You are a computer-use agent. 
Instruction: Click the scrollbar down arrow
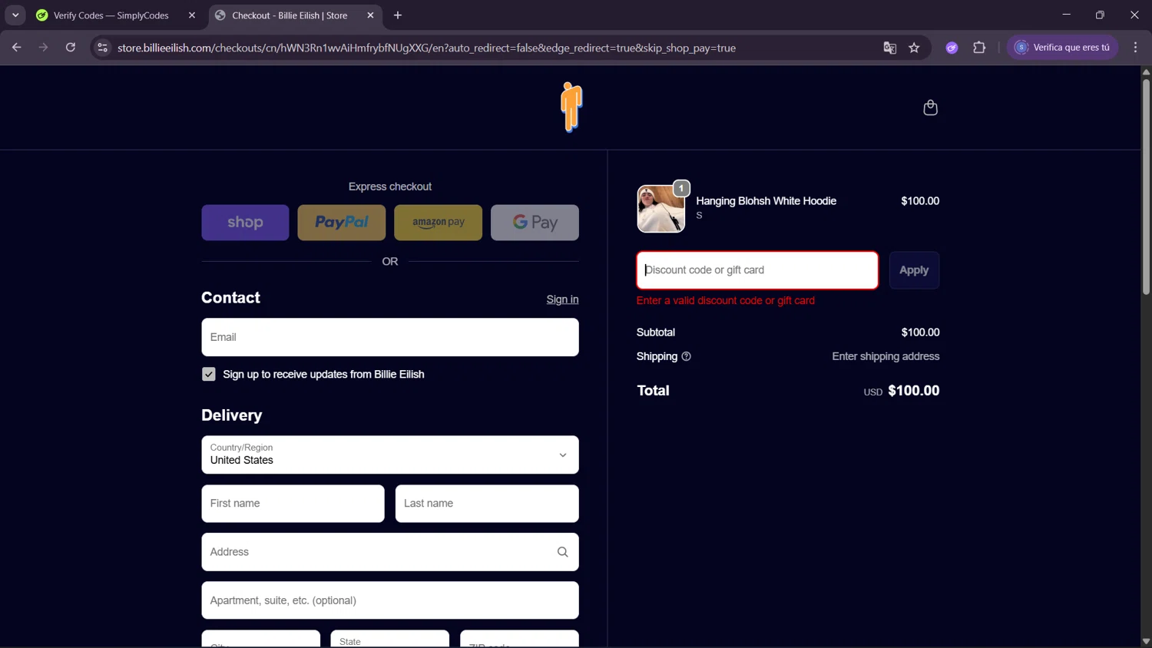pos(1146,641)
